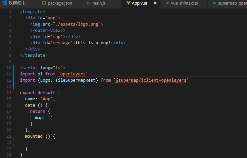Click the JSON braces icon on package.json tab

(x=44, y=3)
